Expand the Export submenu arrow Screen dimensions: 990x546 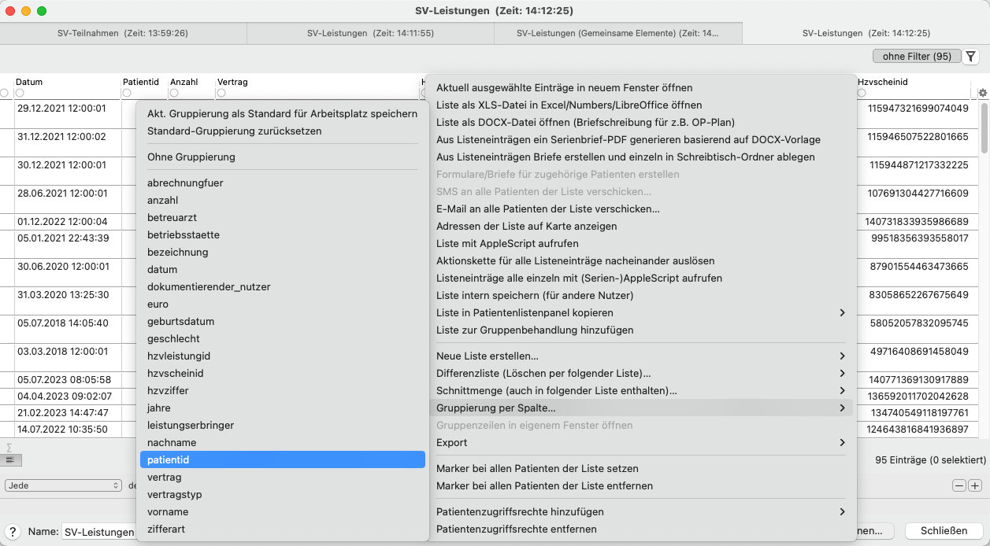[x=842, y=442]
